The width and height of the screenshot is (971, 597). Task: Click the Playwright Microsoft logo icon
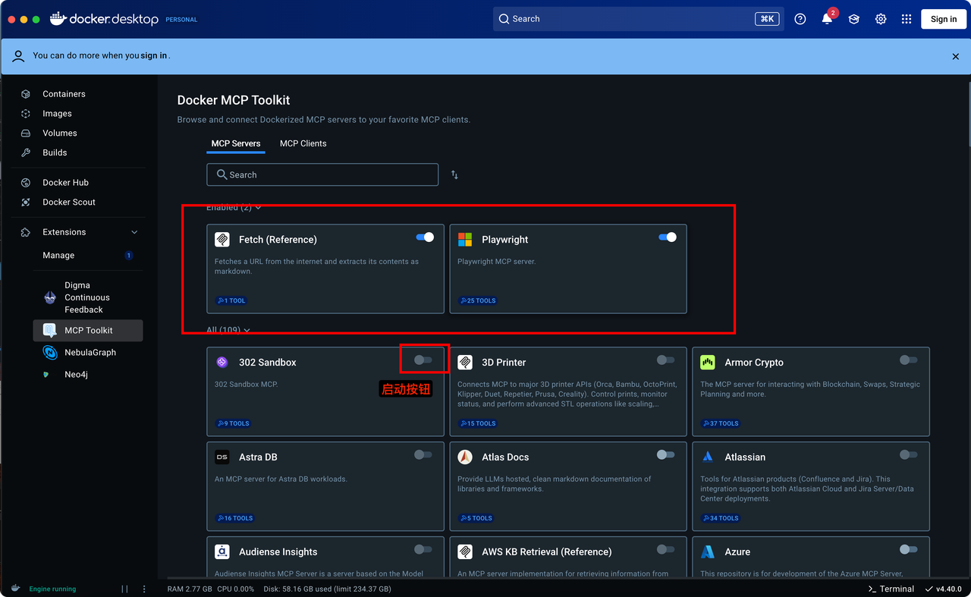(465, 240)
